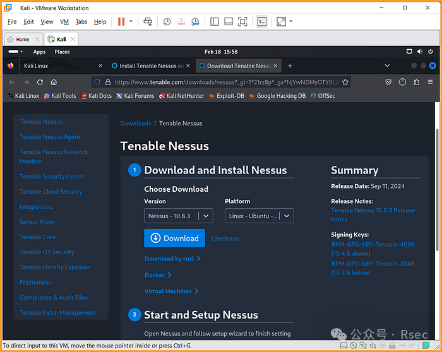
Task: Select Tenable Security Center in sidebar
Action: pyautogui.click(x=52, y=177)
